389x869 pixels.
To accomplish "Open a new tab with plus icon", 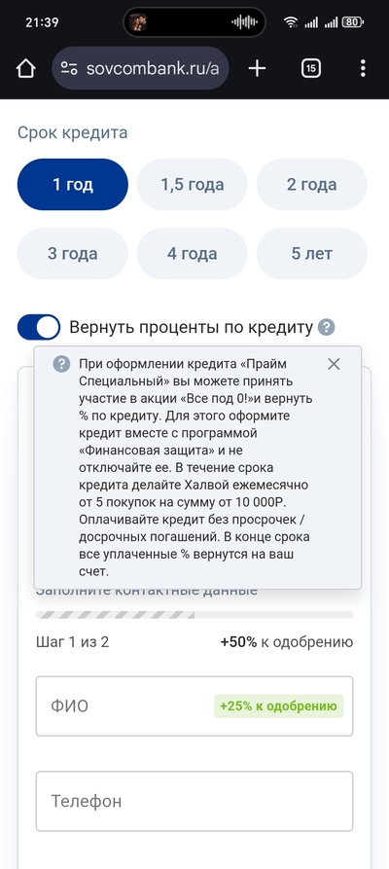I will (x=257, y=69).
